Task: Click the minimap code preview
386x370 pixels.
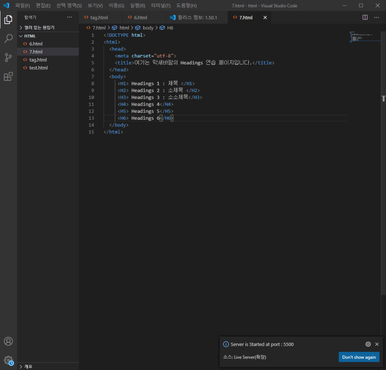Action: [364, 37]
